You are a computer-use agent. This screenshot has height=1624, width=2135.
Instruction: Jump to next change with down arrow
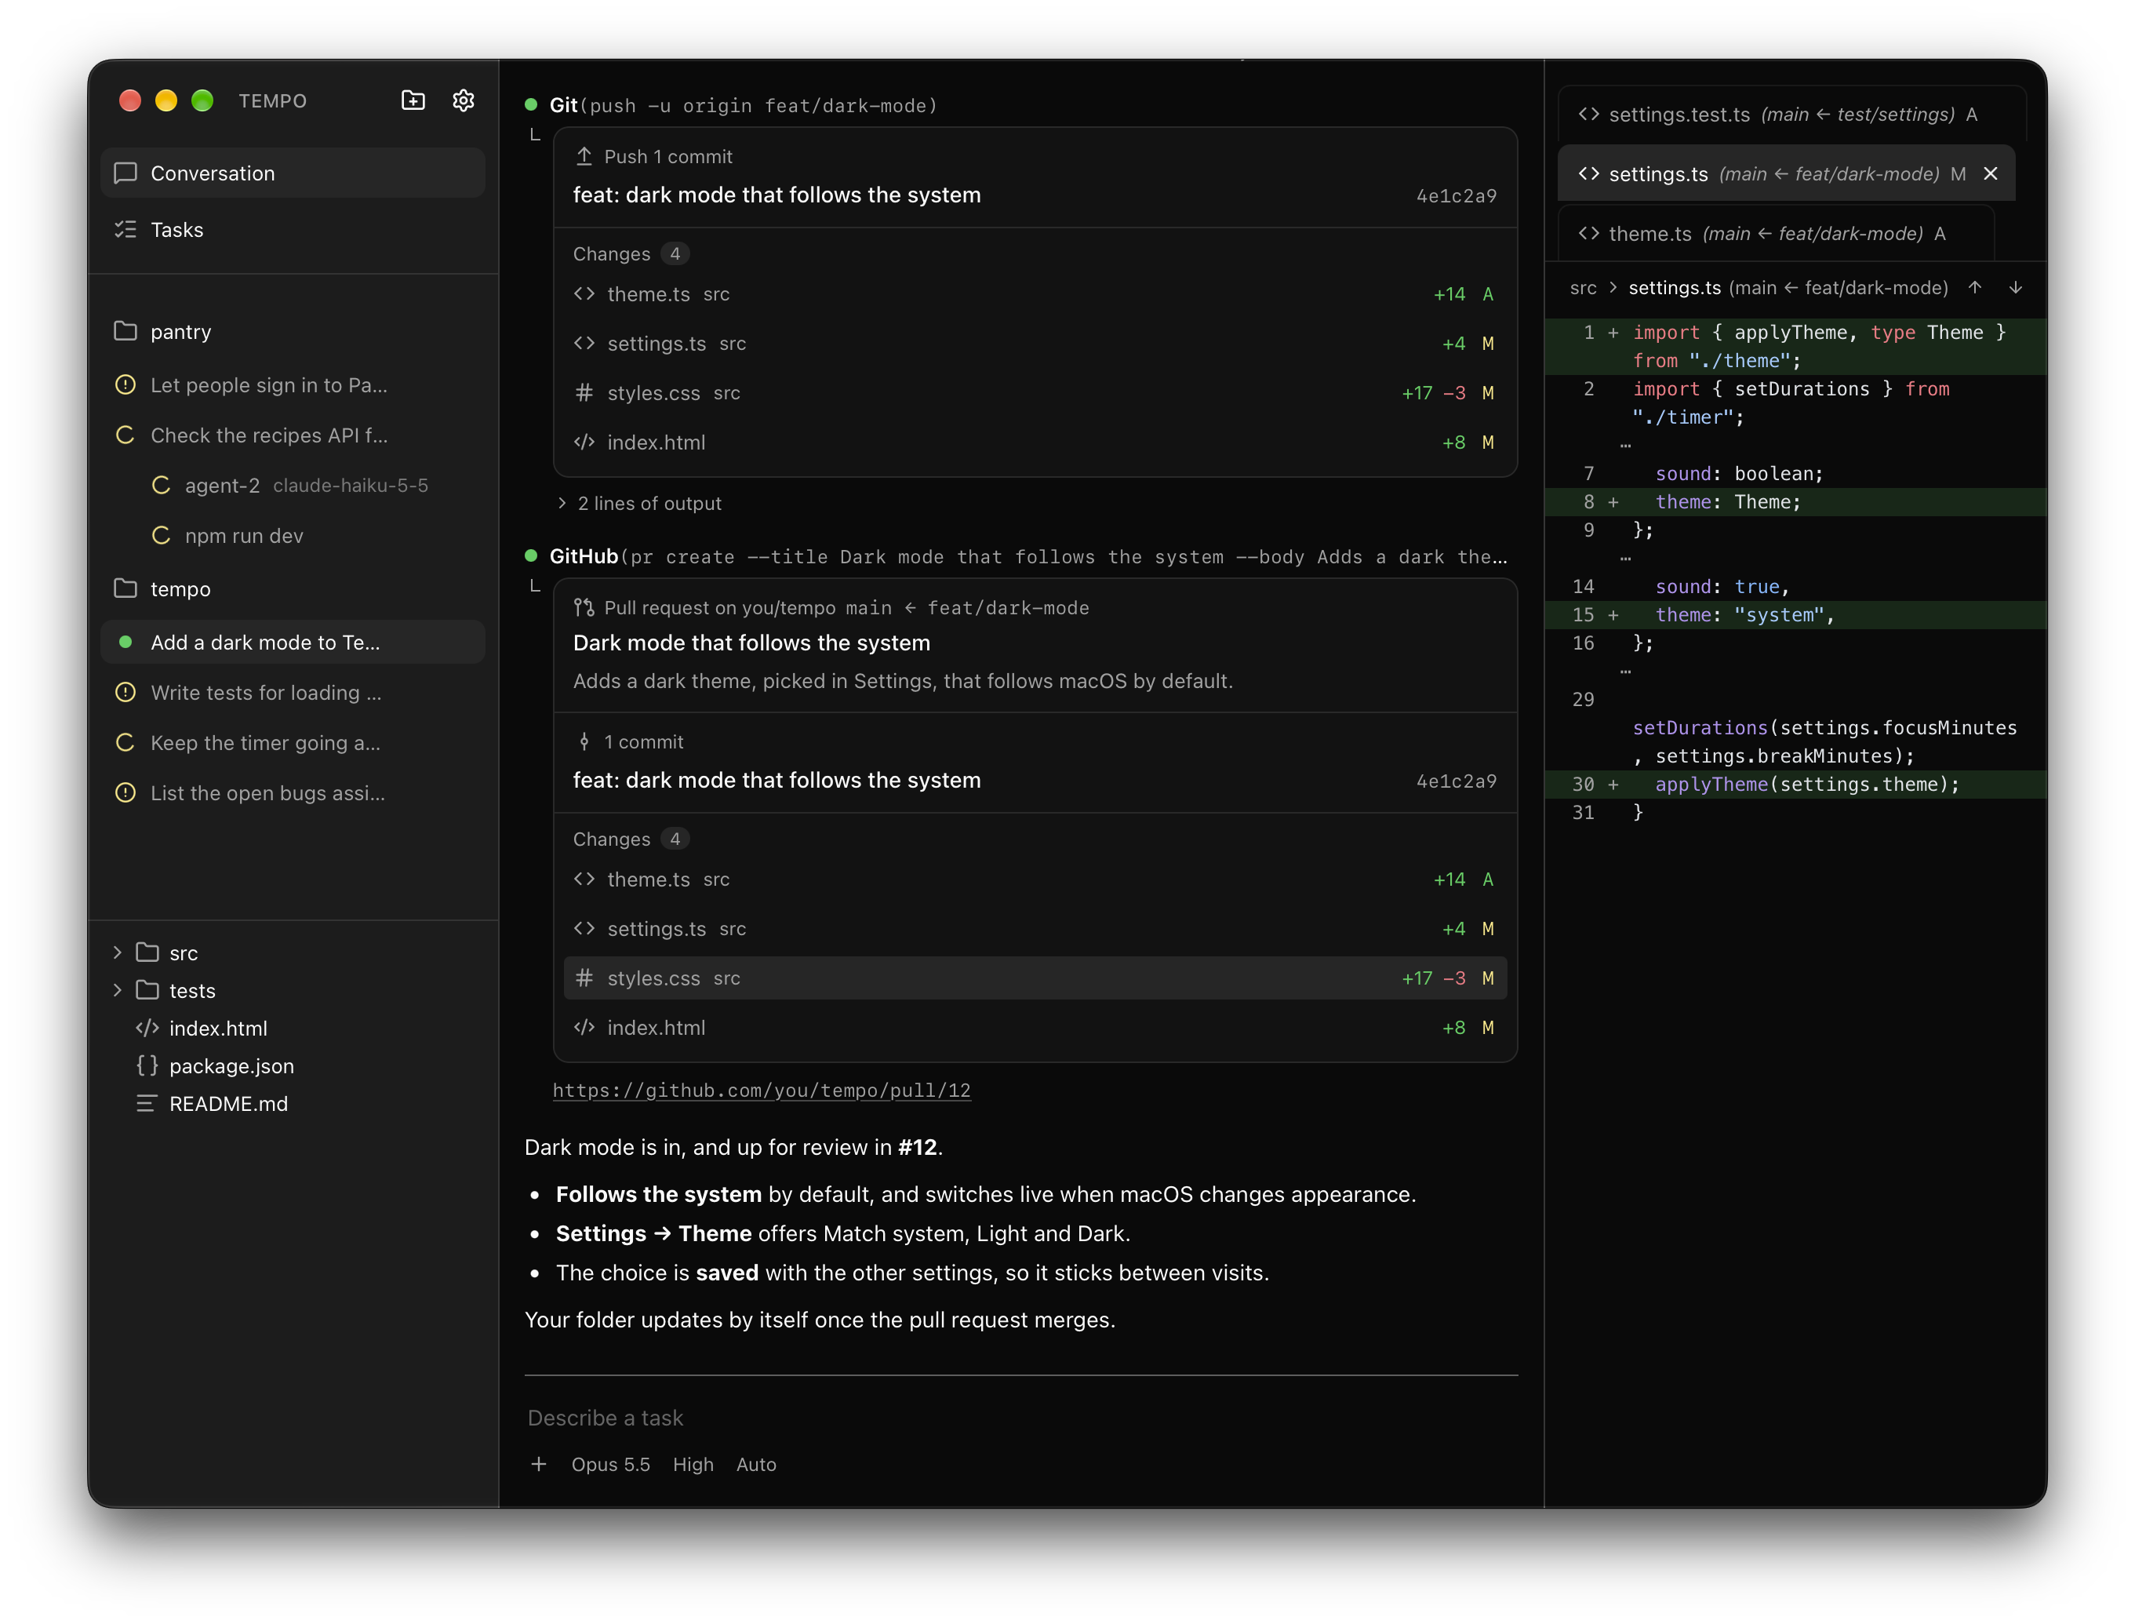[x=2015, y=287]
